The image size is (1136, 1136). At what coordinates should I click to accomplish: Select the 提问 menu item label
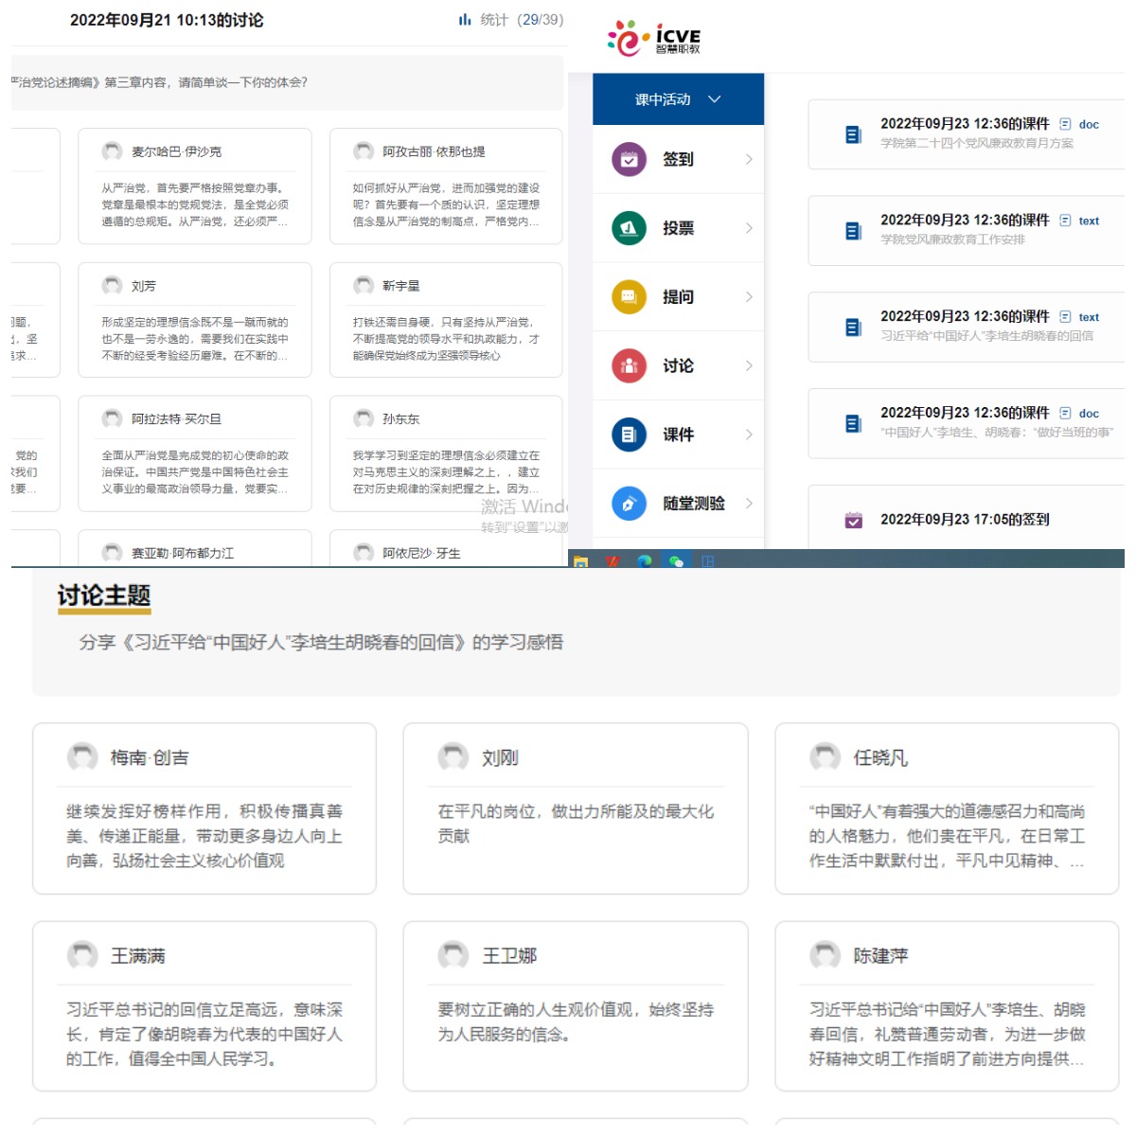(x=678, y=297)
